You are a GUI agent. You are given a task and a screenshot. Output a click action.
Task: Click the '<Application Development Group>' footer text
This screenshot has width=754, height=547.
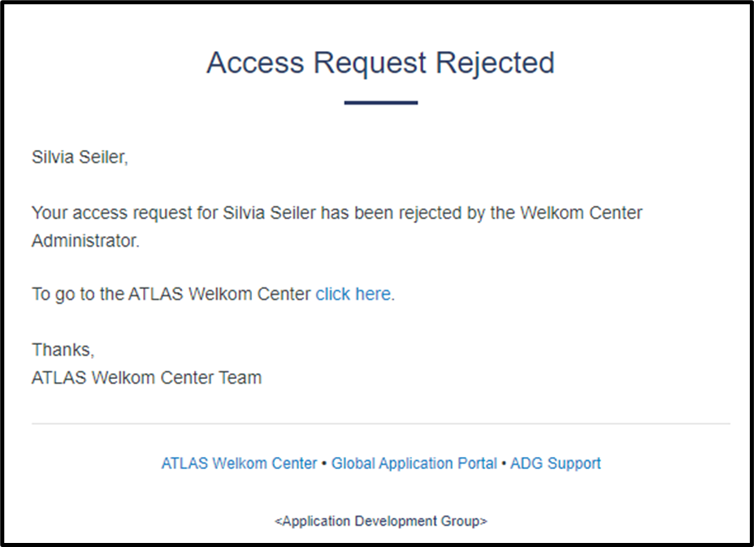[381, 521]
